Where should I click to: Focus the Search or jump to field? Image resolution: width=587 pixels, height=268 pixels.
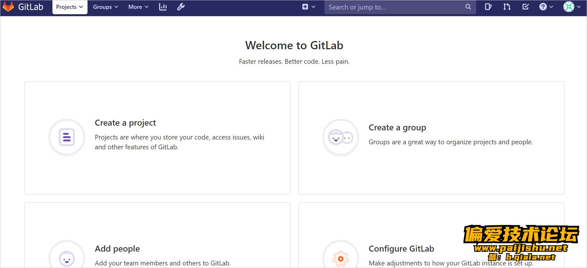(400, 7)
